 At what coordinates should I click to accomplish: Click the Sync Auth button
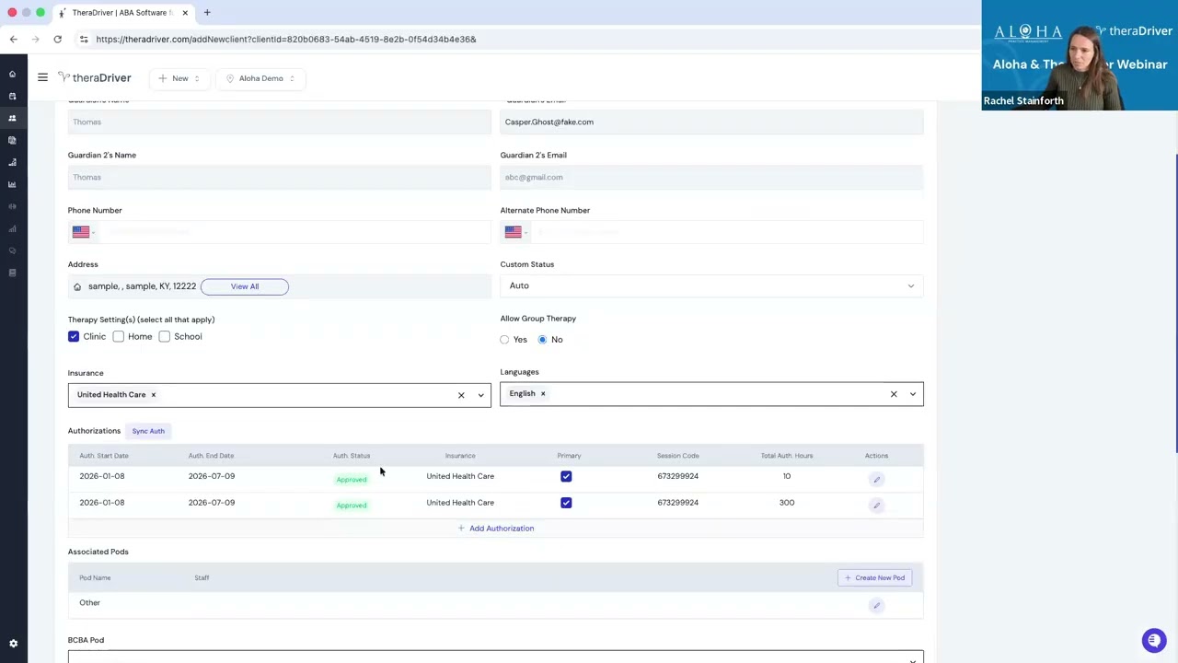click(148, 431)
